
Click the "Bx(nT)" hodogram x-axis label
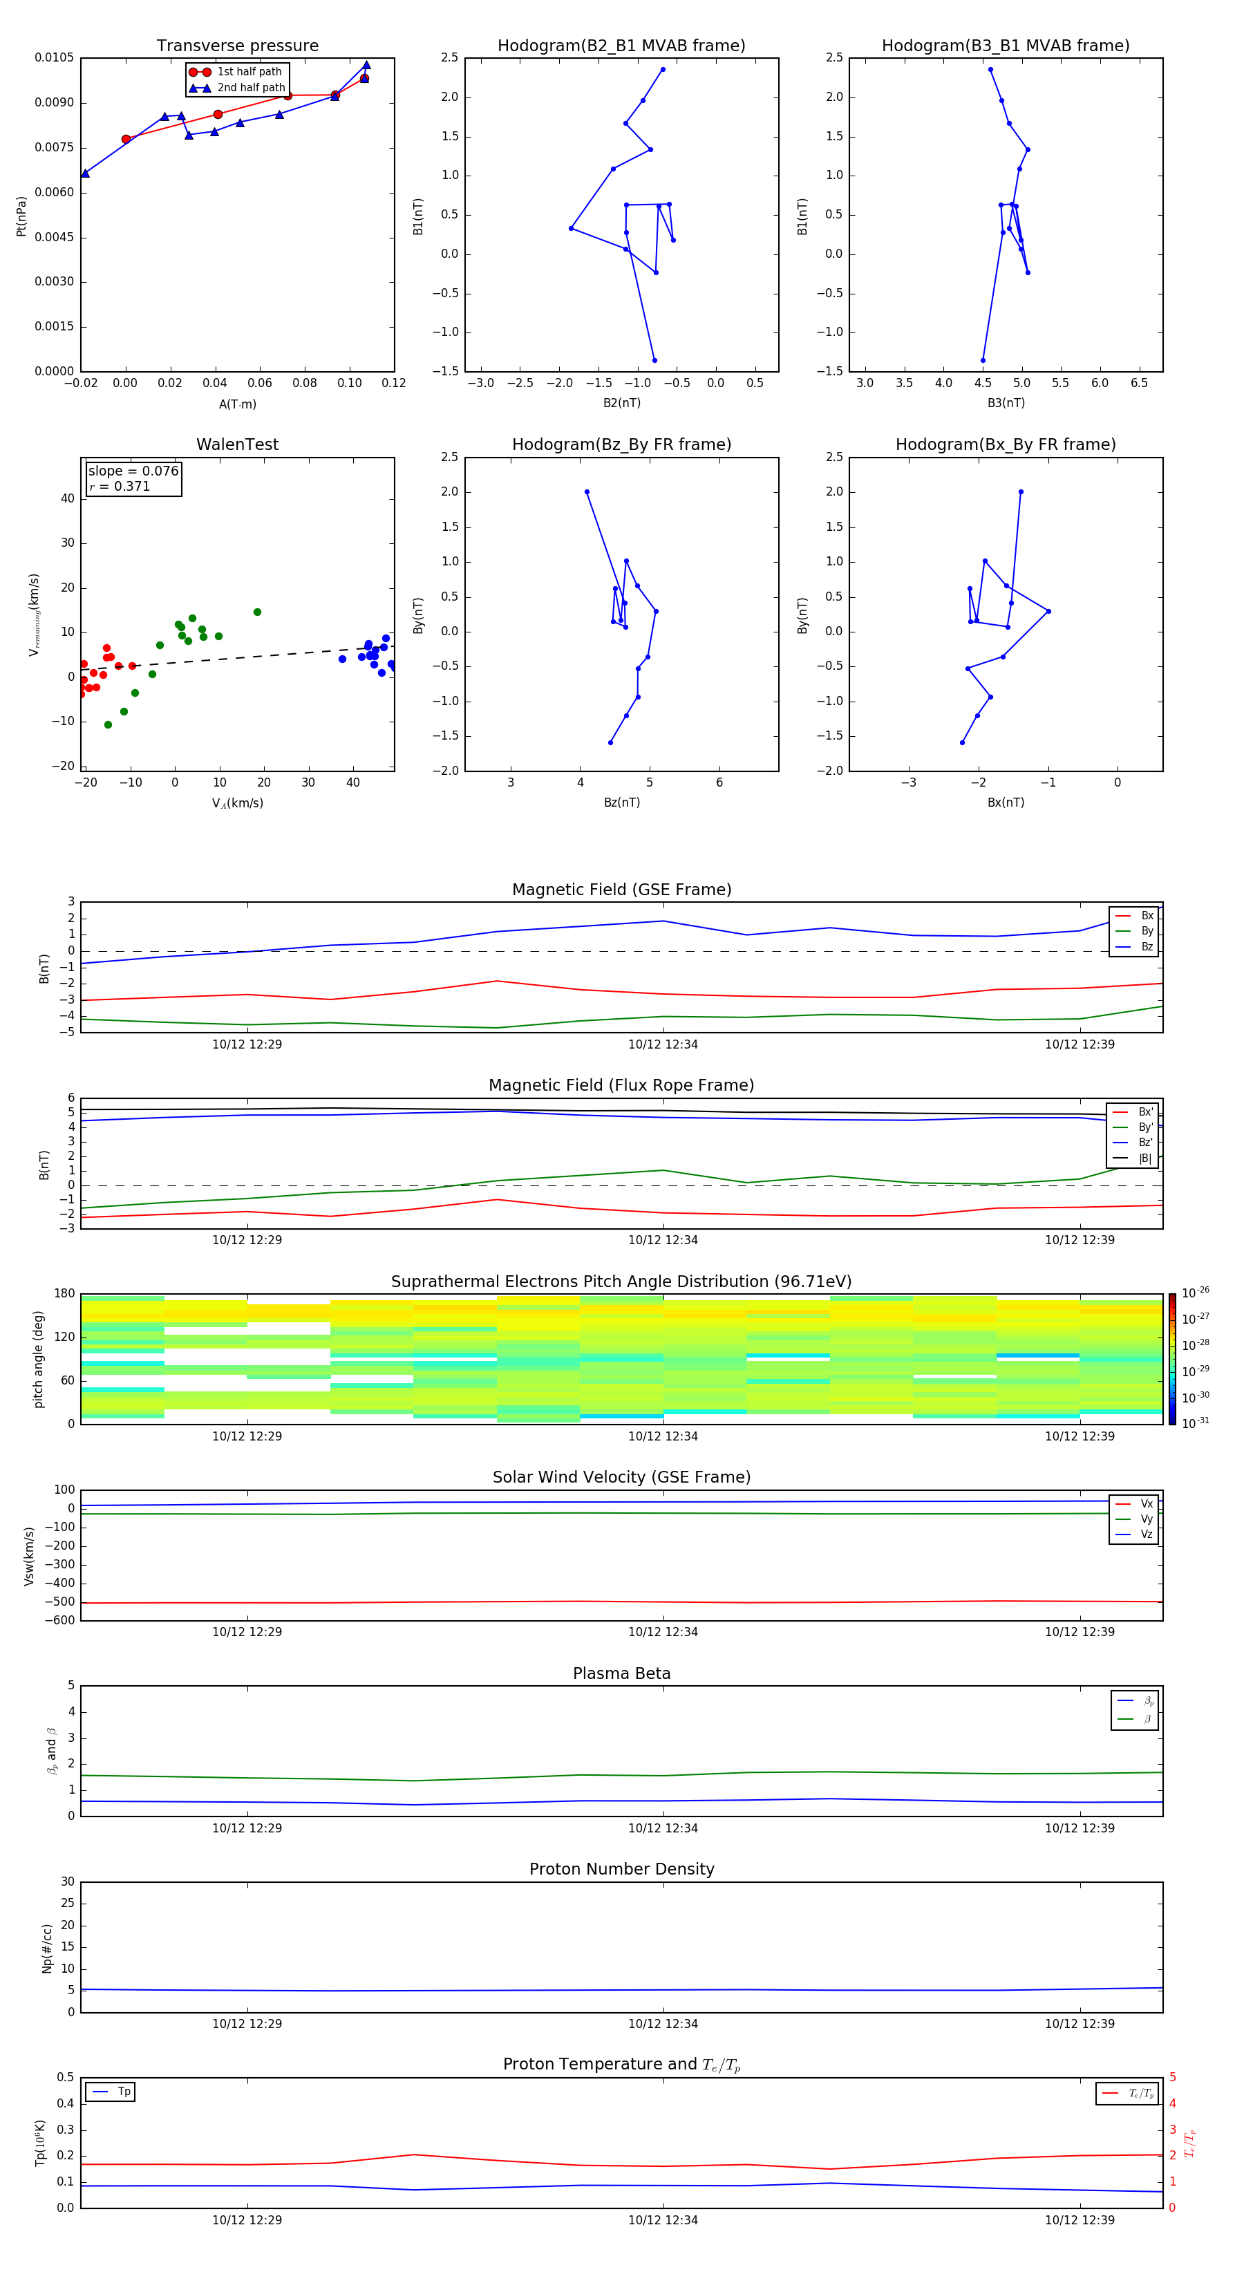coord(1006,802)
